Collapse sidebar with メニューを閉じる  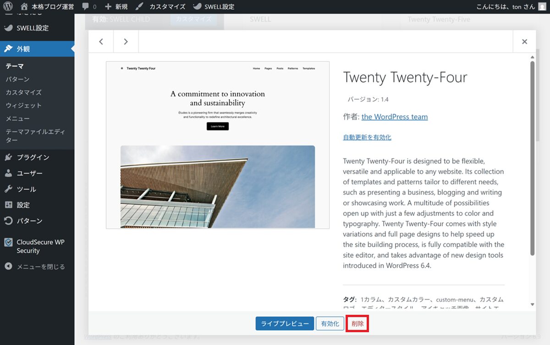(40, 266)
